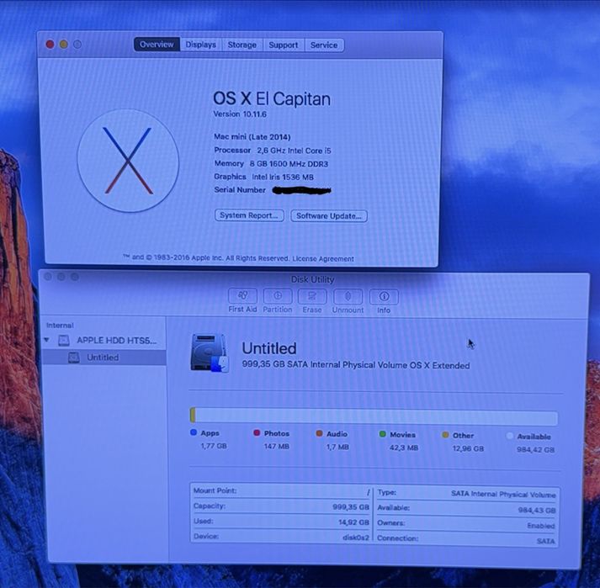
Task: Select '8 GB 1600 MHz DDR3' memory value
Action: click(289, 164)
